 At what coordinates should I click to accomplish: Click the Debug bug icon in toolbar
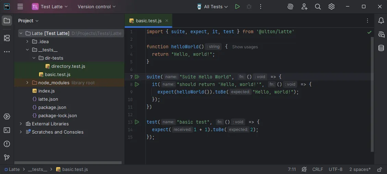point(249,7)
